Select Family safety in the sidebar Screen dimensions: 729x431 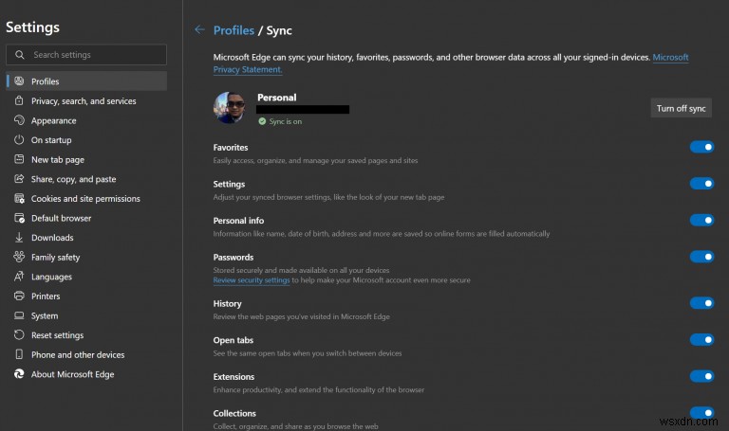point(86,257)
